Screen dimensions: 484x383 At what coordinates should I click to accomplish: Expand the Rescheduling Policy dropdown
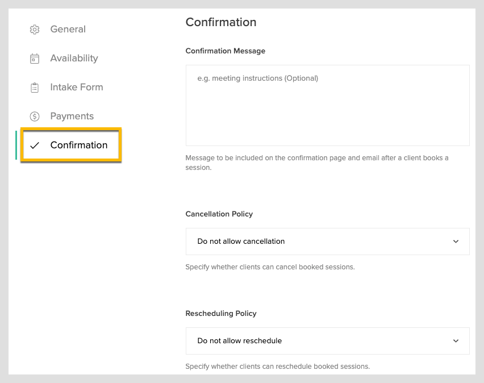pyautogui.click(x=328, y=341)
